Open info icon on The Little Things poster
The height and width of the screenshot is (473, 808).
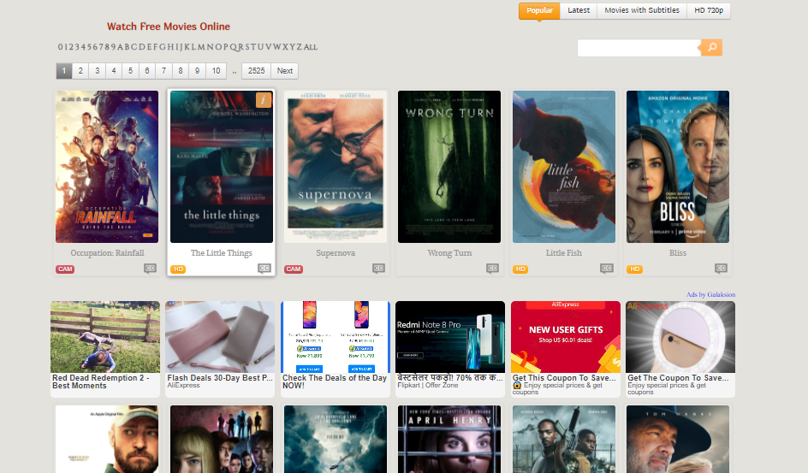point(264,100)
